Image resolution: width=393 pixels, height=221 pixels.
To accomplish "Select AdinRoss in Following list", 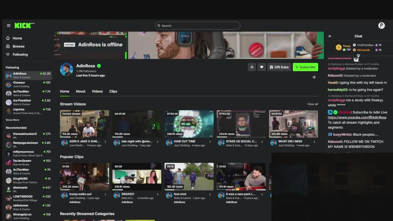I will click(28, 76).
